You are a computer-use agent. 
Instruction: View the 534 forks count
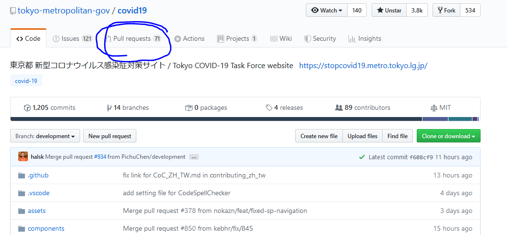point(470,11)
